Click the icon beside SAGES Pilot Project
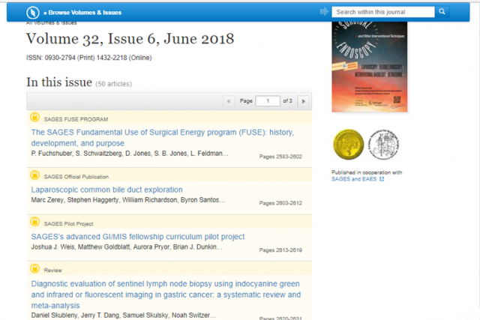480x320 pixels. pyautogui.click(x=34, y=223)
